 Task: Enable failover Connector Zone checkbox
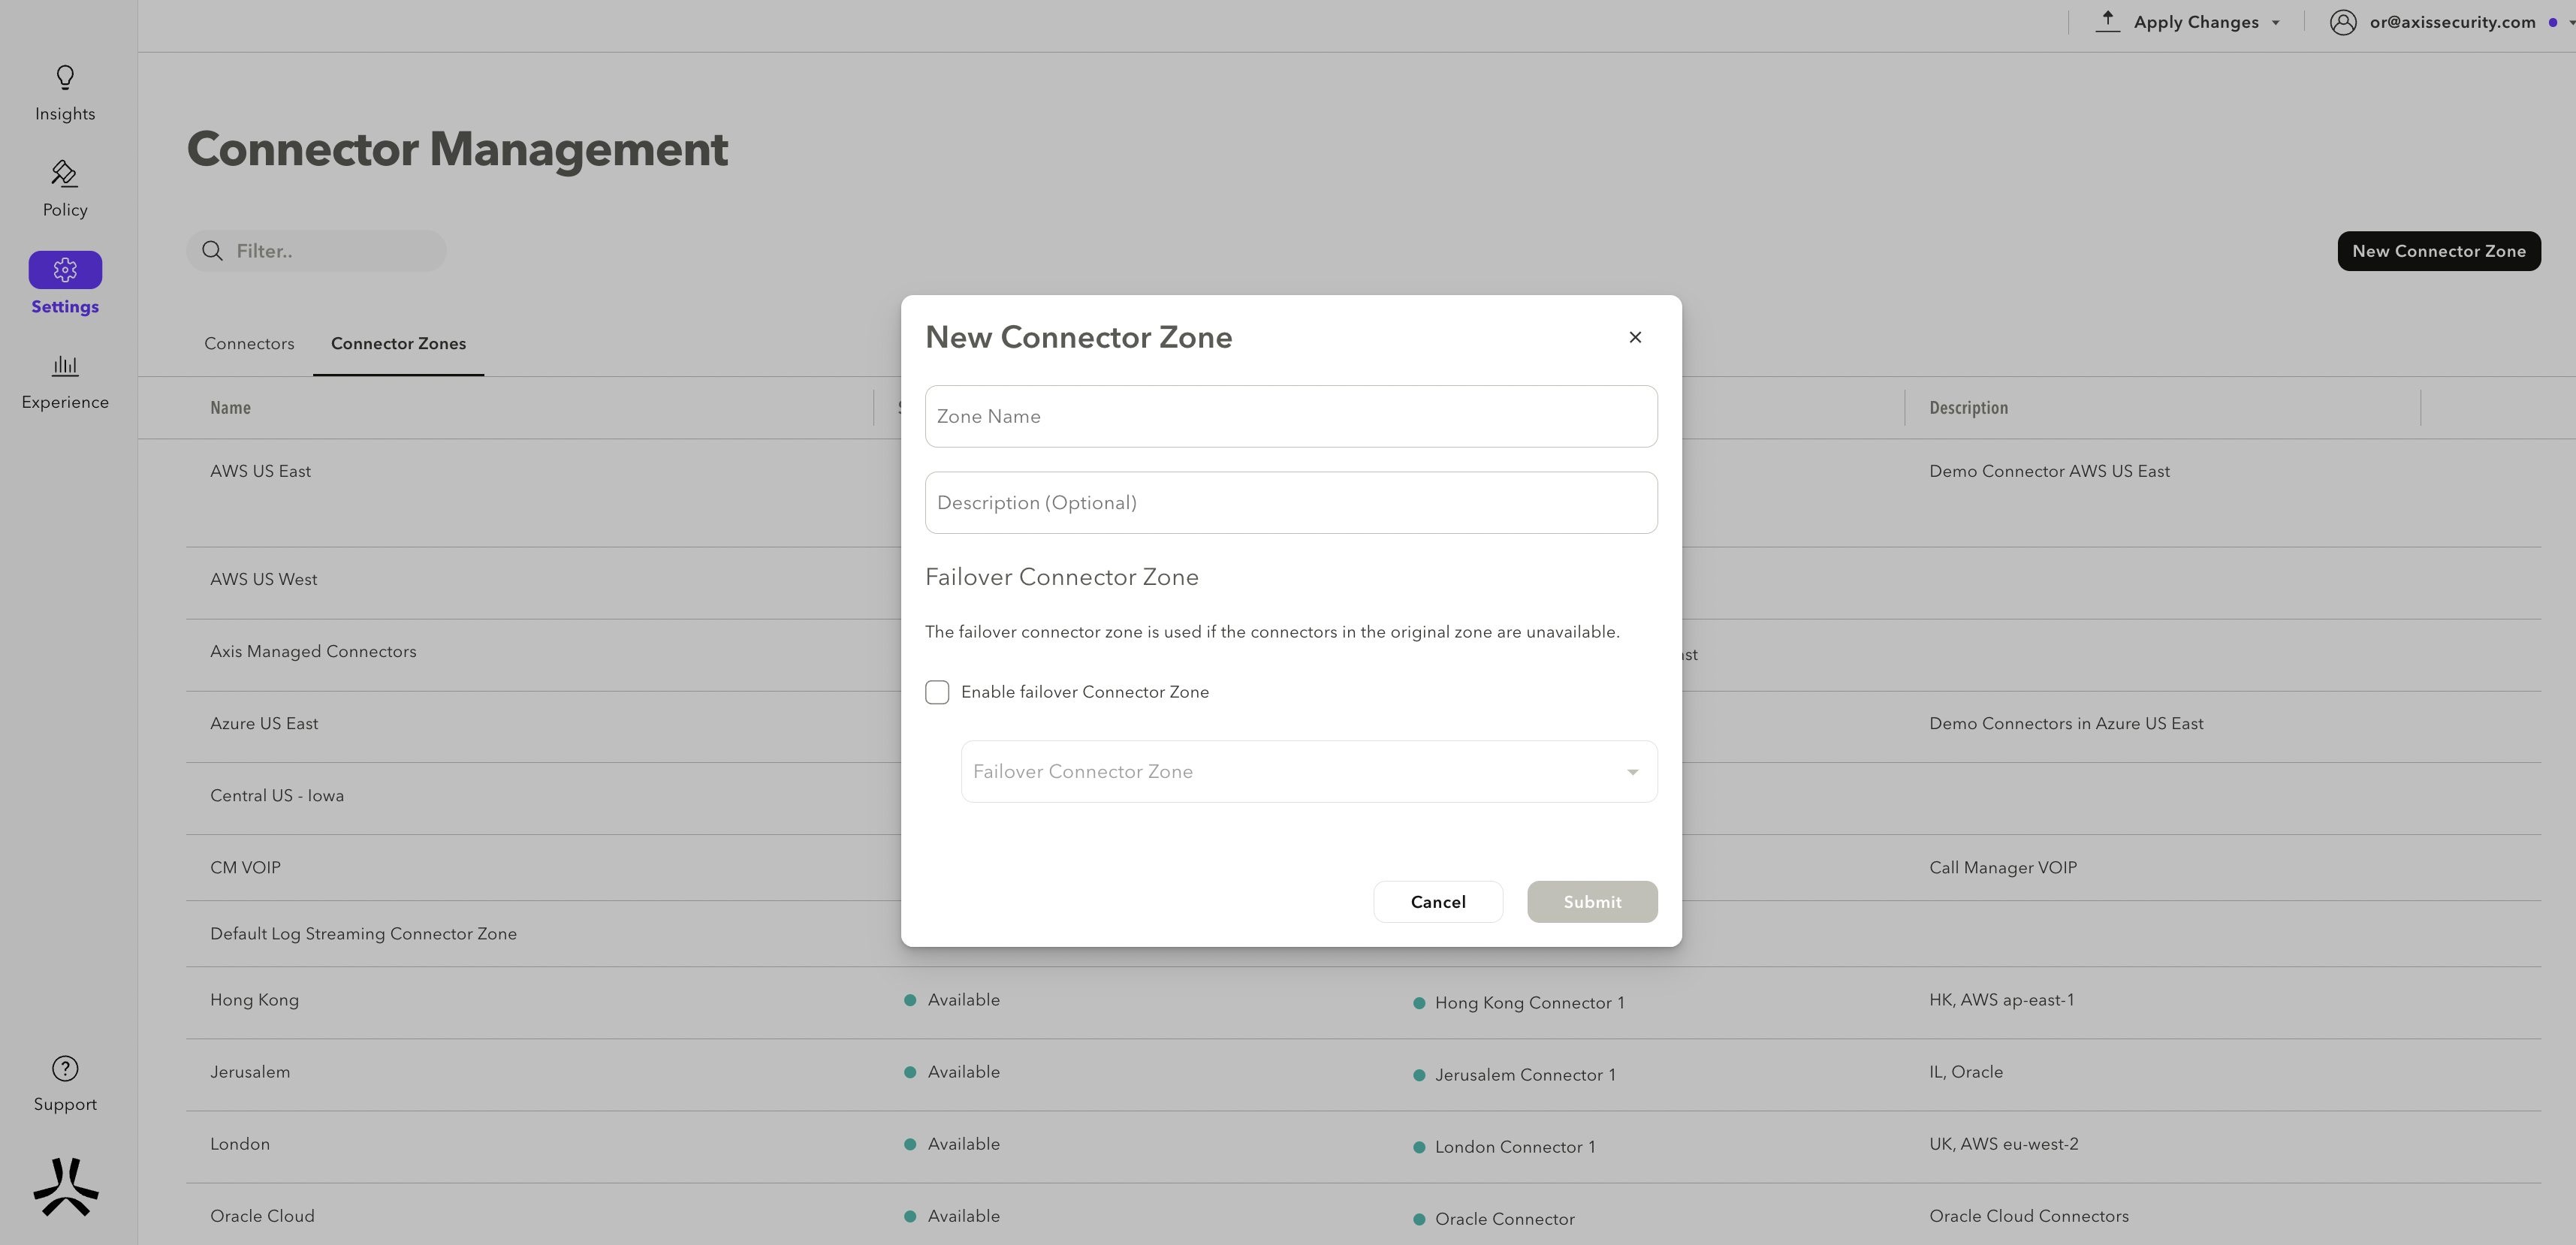[937, 692]
